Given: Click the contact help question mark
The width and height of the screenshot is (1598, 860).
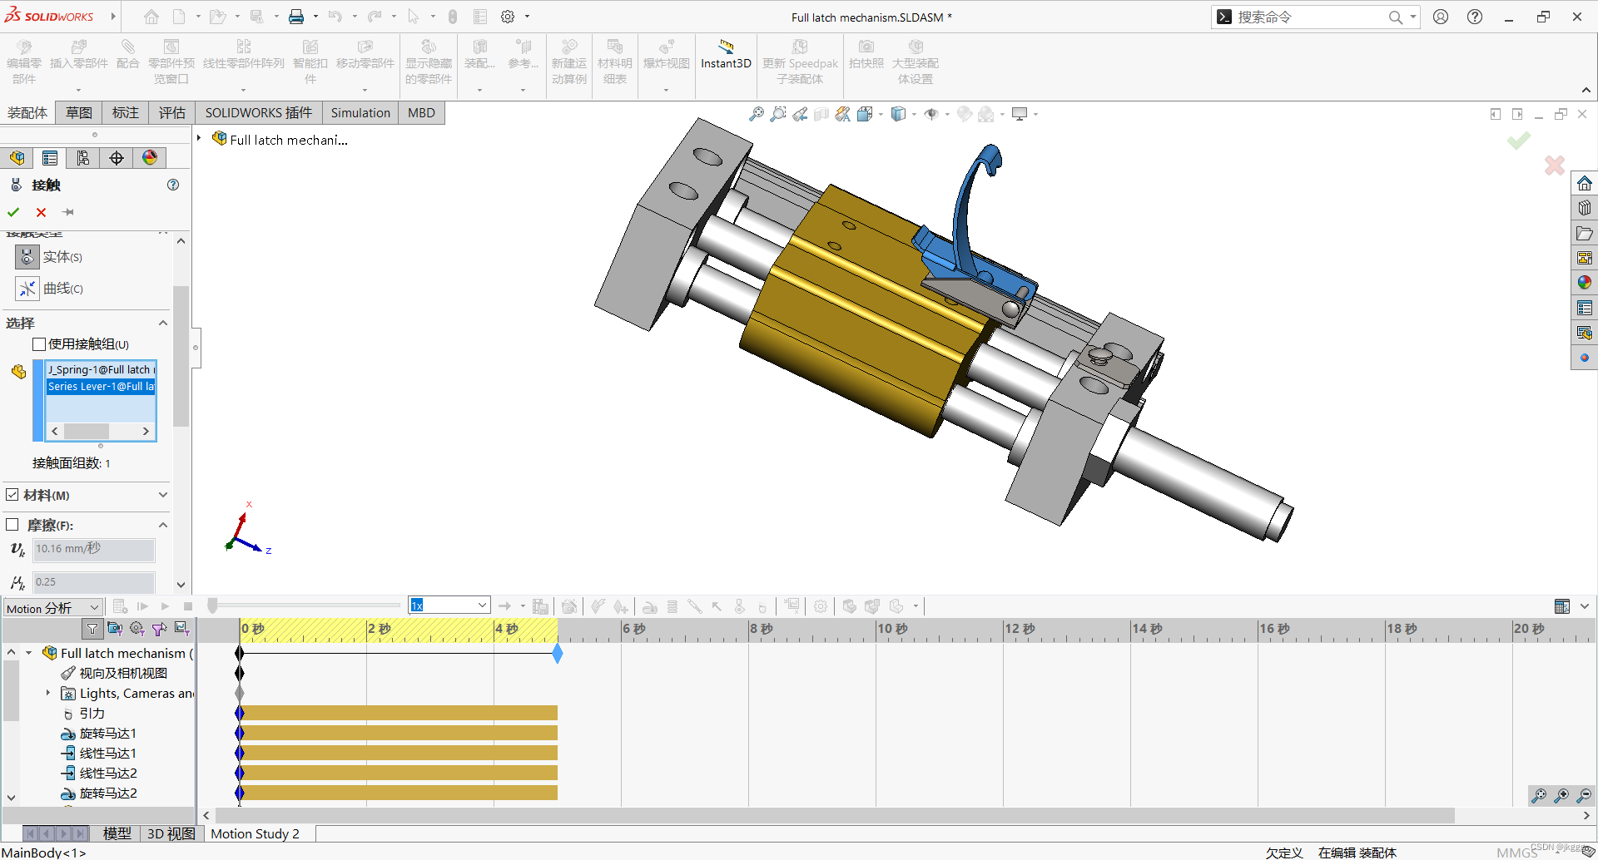Looking at the screenshot, I should 173,185.
